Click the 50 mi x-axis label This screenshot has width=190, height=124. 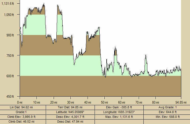click(105, 102)
